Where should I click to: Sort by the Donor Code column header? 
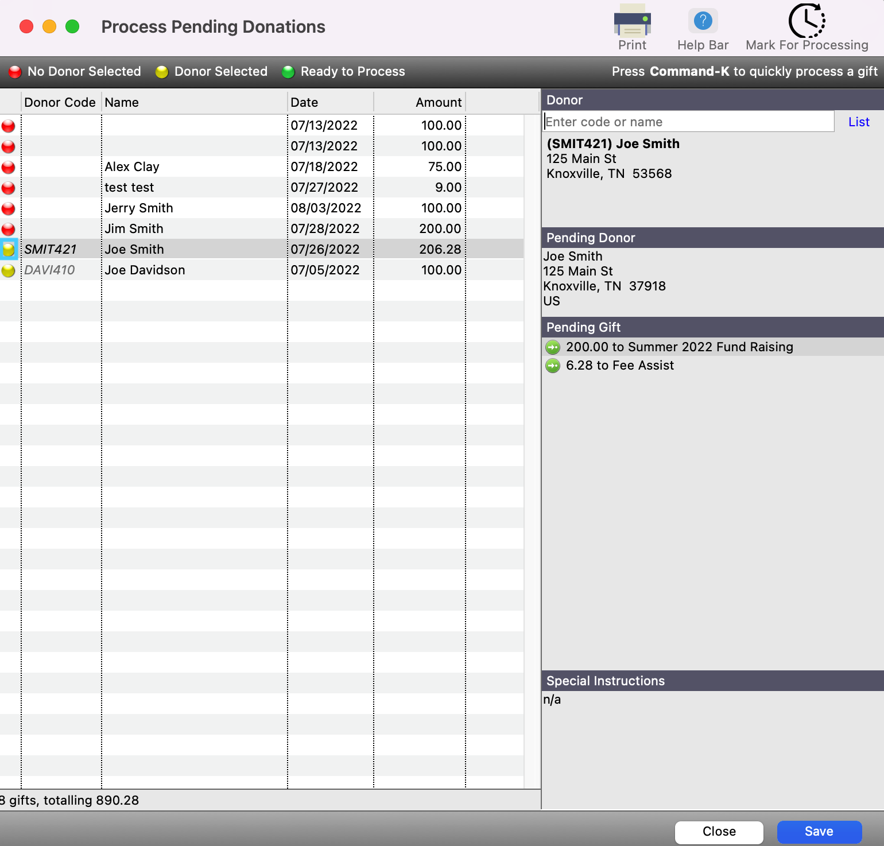click(60, 102)
